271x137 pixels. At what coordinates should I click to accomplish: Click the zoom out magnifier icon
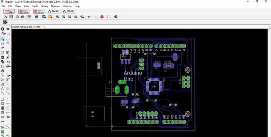[69, 17]
